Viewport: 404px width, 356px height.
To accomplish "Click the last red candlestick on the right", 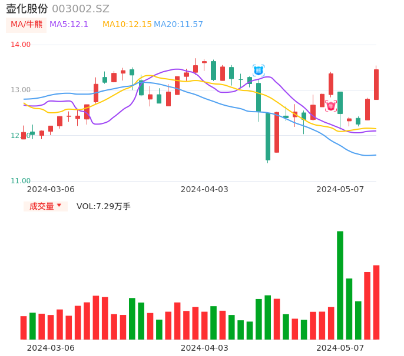I will pyautogui.click(x=376, y=85).
